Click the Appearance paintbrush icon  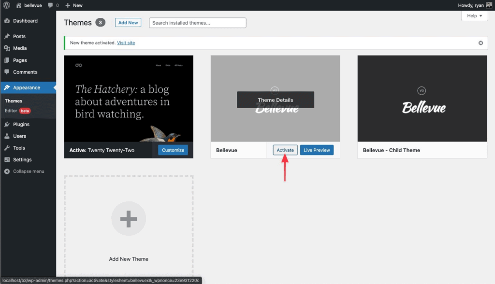pos(7,88)
